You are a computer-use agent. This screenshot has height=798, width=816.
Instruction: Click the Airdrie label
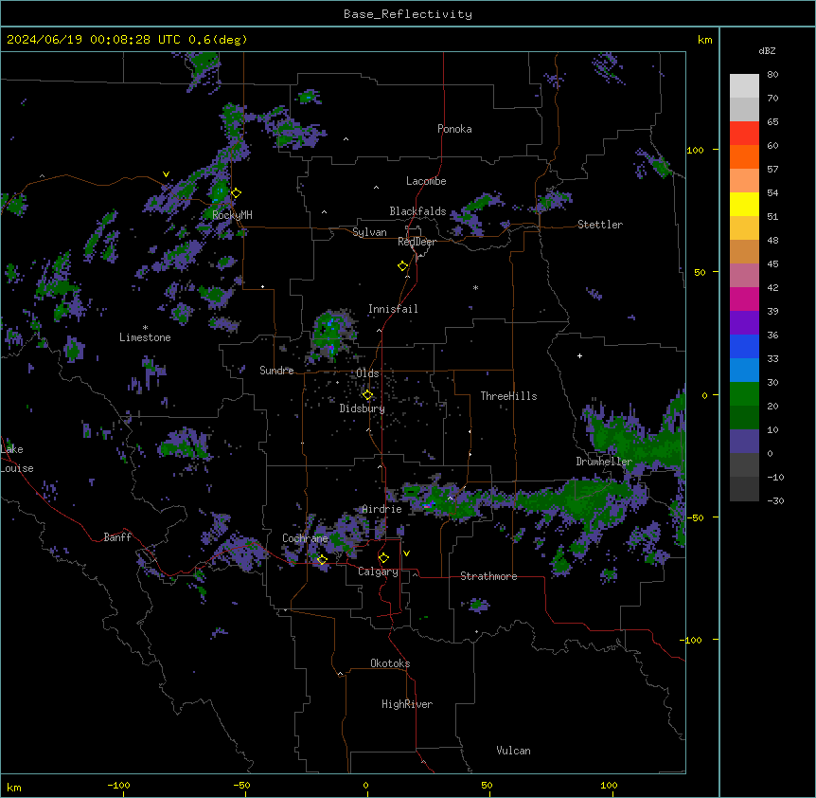[x=382, y=509]
